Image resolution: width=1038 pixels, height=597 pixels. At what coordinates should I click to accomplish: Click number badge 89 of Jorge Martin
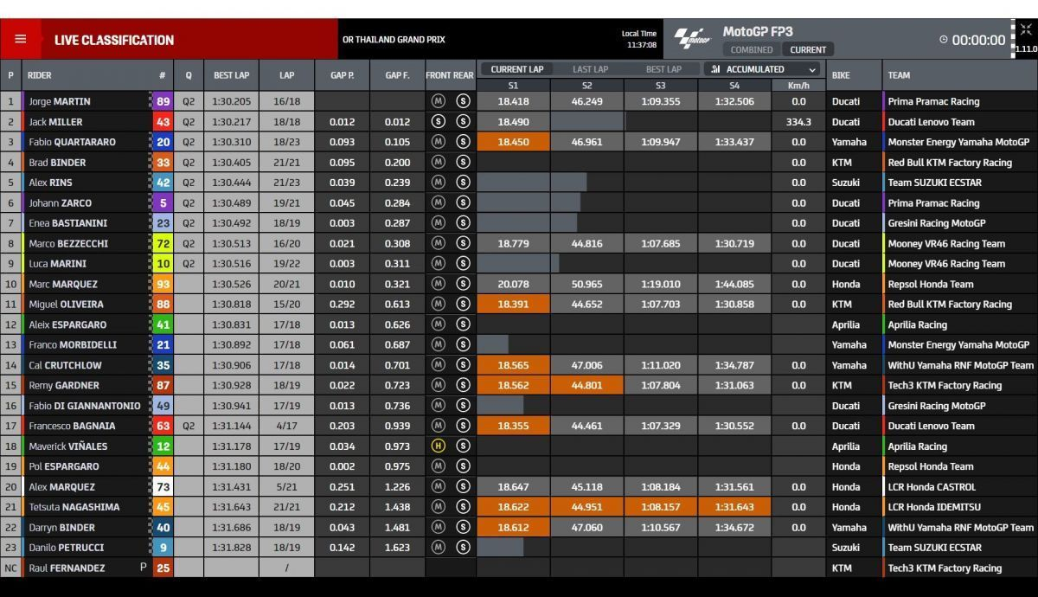coord(163,101)
